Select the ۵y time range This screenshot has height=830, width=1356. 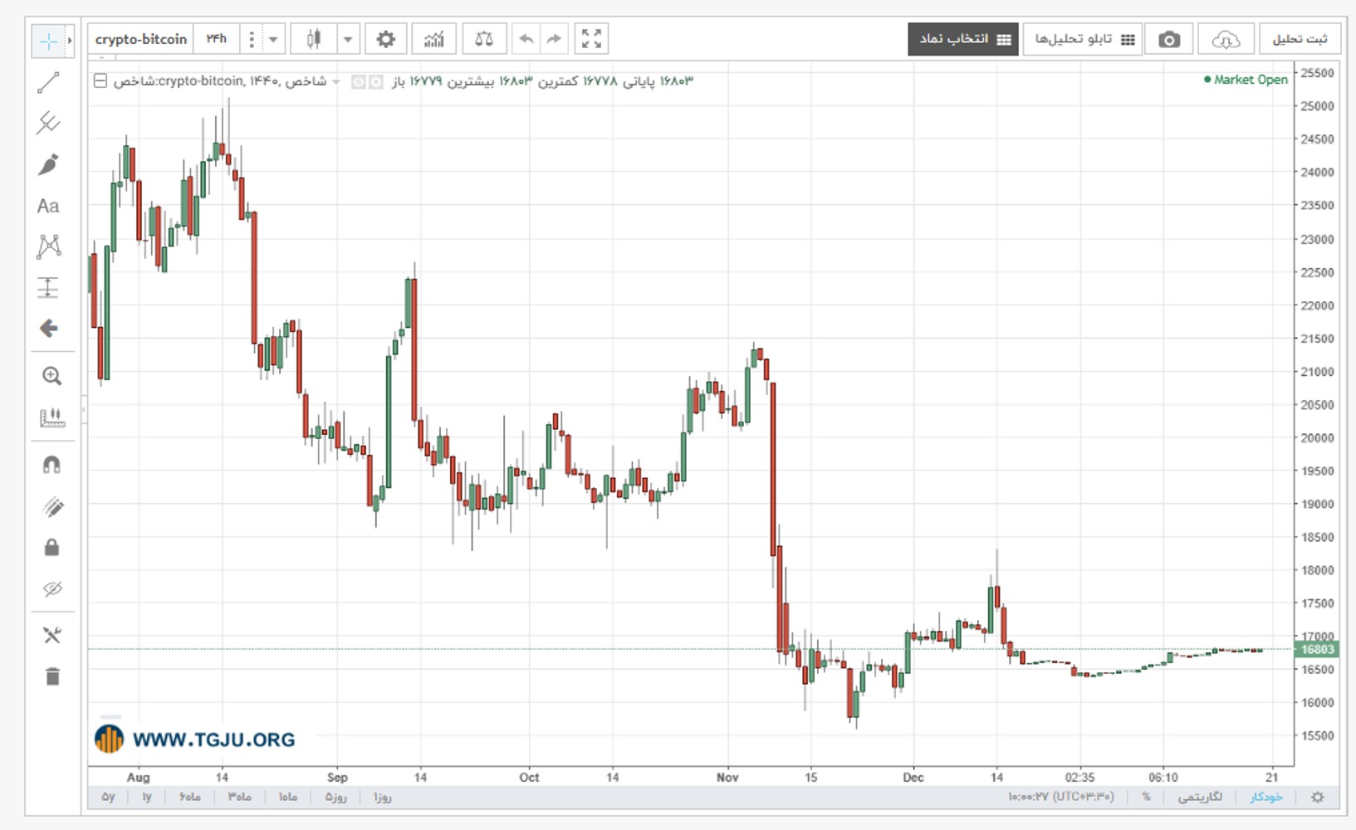(108, 797)
